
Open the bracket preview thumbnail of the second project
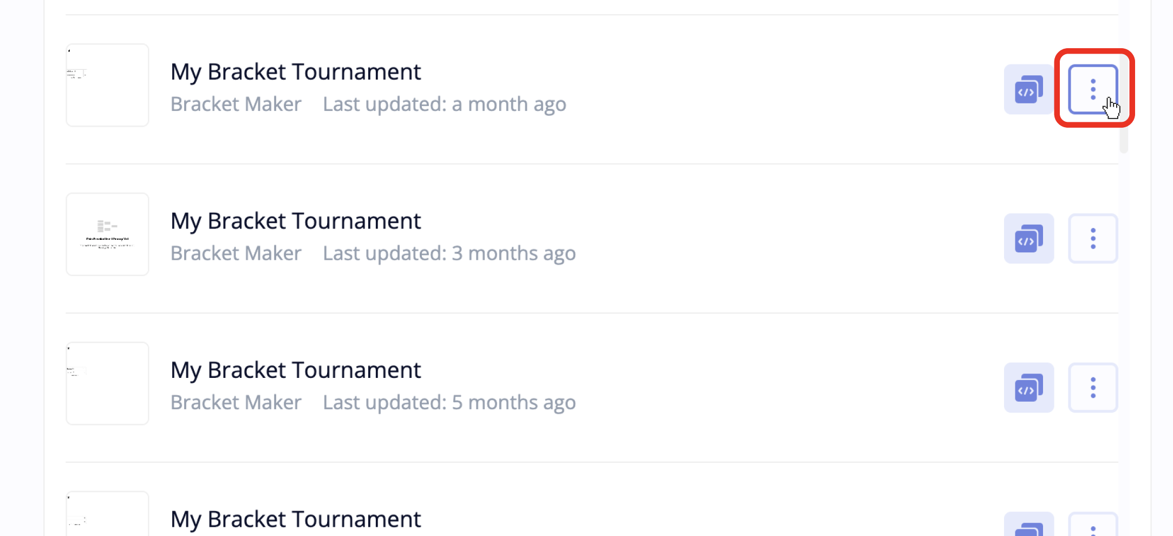(107, 234)
